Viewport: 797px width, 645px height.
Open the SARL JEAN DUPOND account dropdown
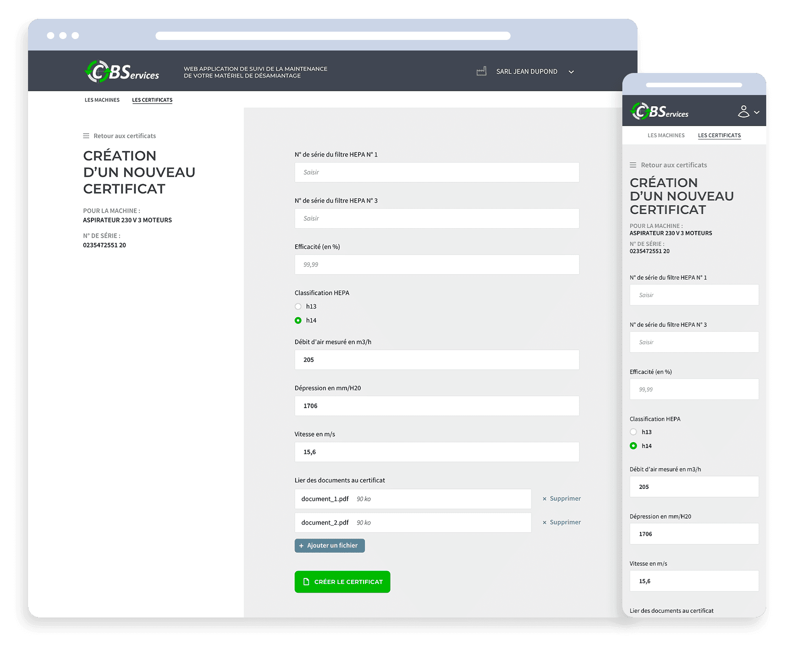[571, 72]
